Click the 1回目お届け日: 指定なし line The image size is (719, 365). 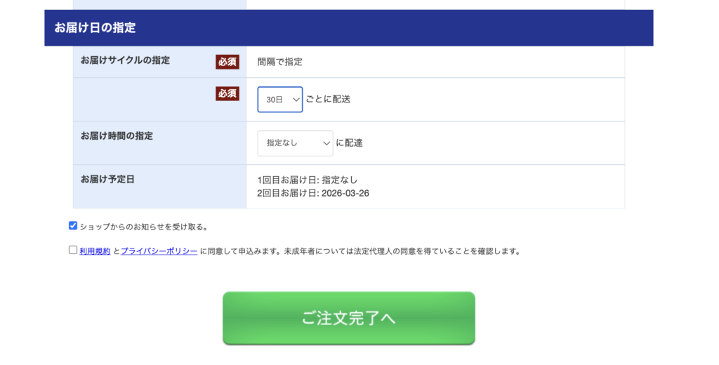click(307, 180)
